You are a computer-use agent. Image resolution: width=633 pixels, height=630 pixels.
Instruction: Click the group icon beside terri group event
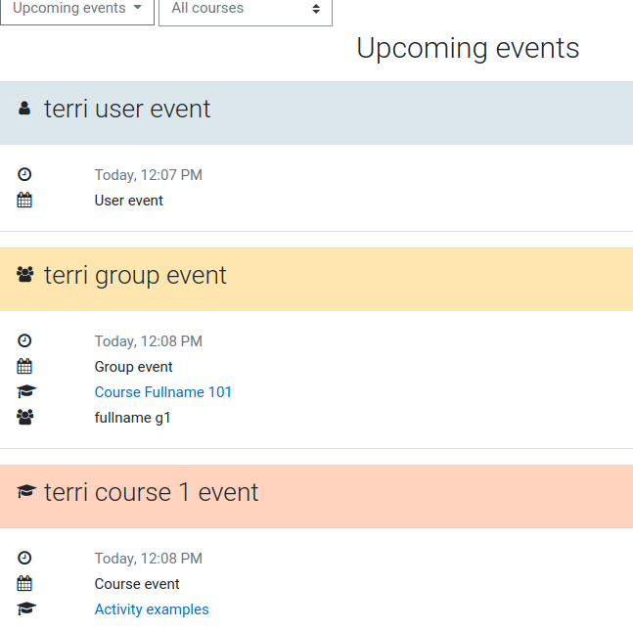tap(25, 275)
